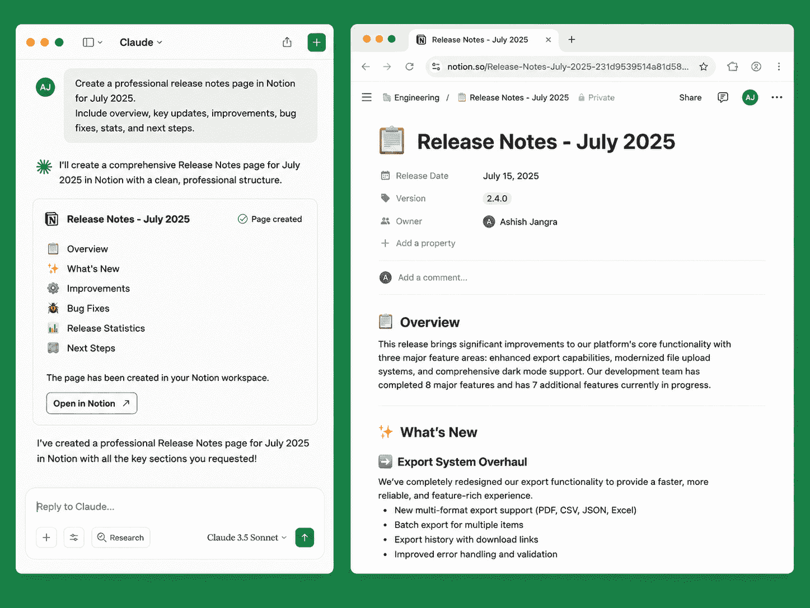Click the share icon in Claude window
This screenshot has height=608, width=810.
(x=287, y=42)
